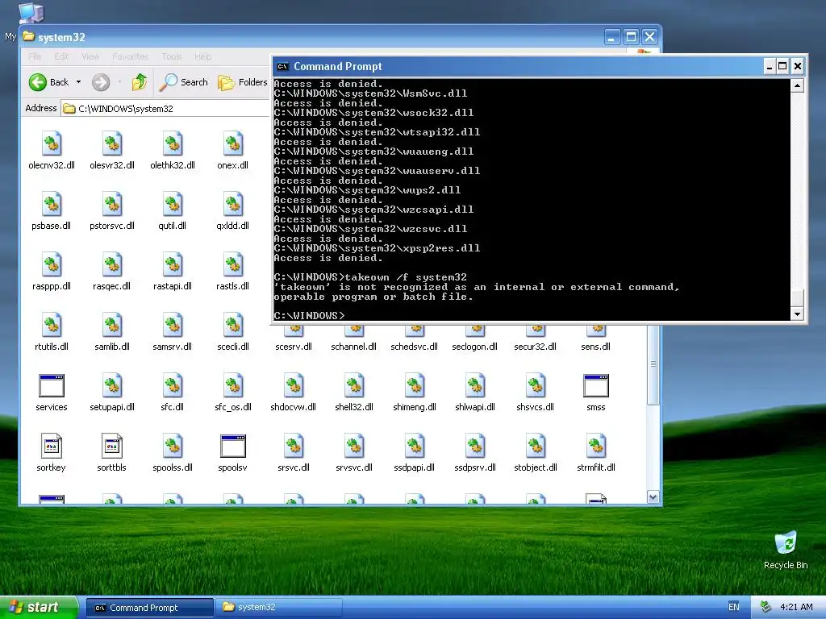826x619 pixels.
Task: Select the samsrv.dll file icon
Action: point(173,325)
